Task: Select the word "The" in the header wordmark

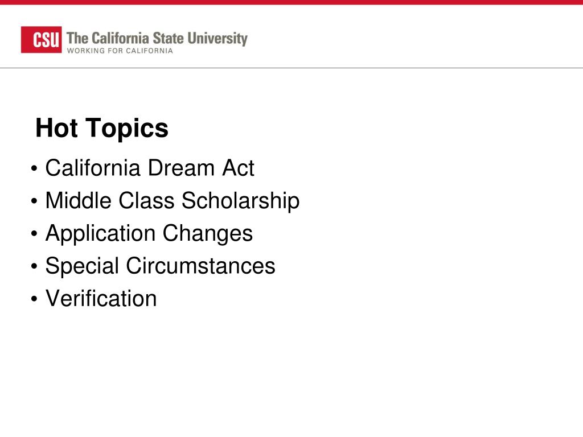Action: (77, 38)
